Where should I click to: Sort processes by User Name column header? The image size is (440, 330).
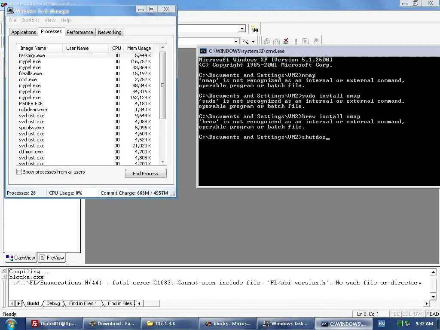tap(86, 48)
